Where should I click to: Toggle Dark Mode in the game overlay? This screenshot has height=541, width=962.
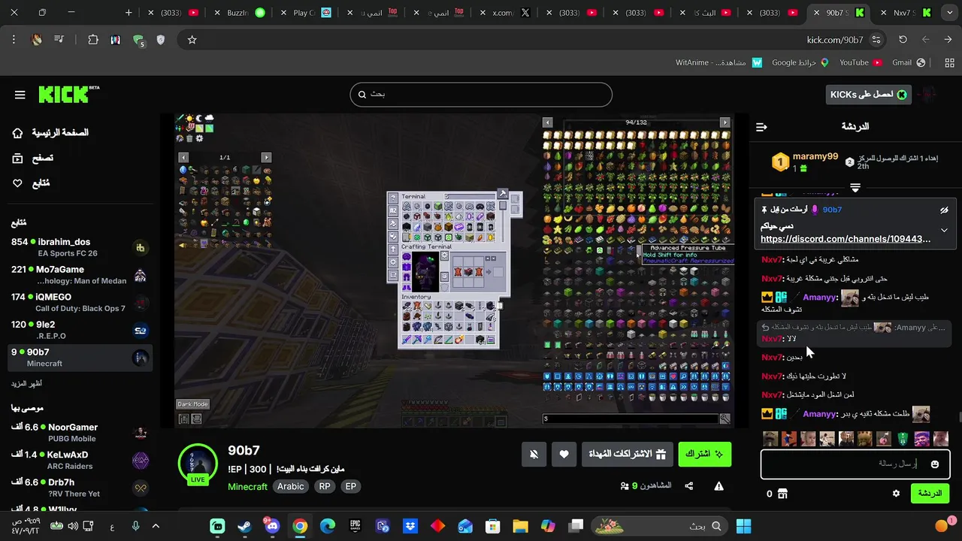click(192, 404)
